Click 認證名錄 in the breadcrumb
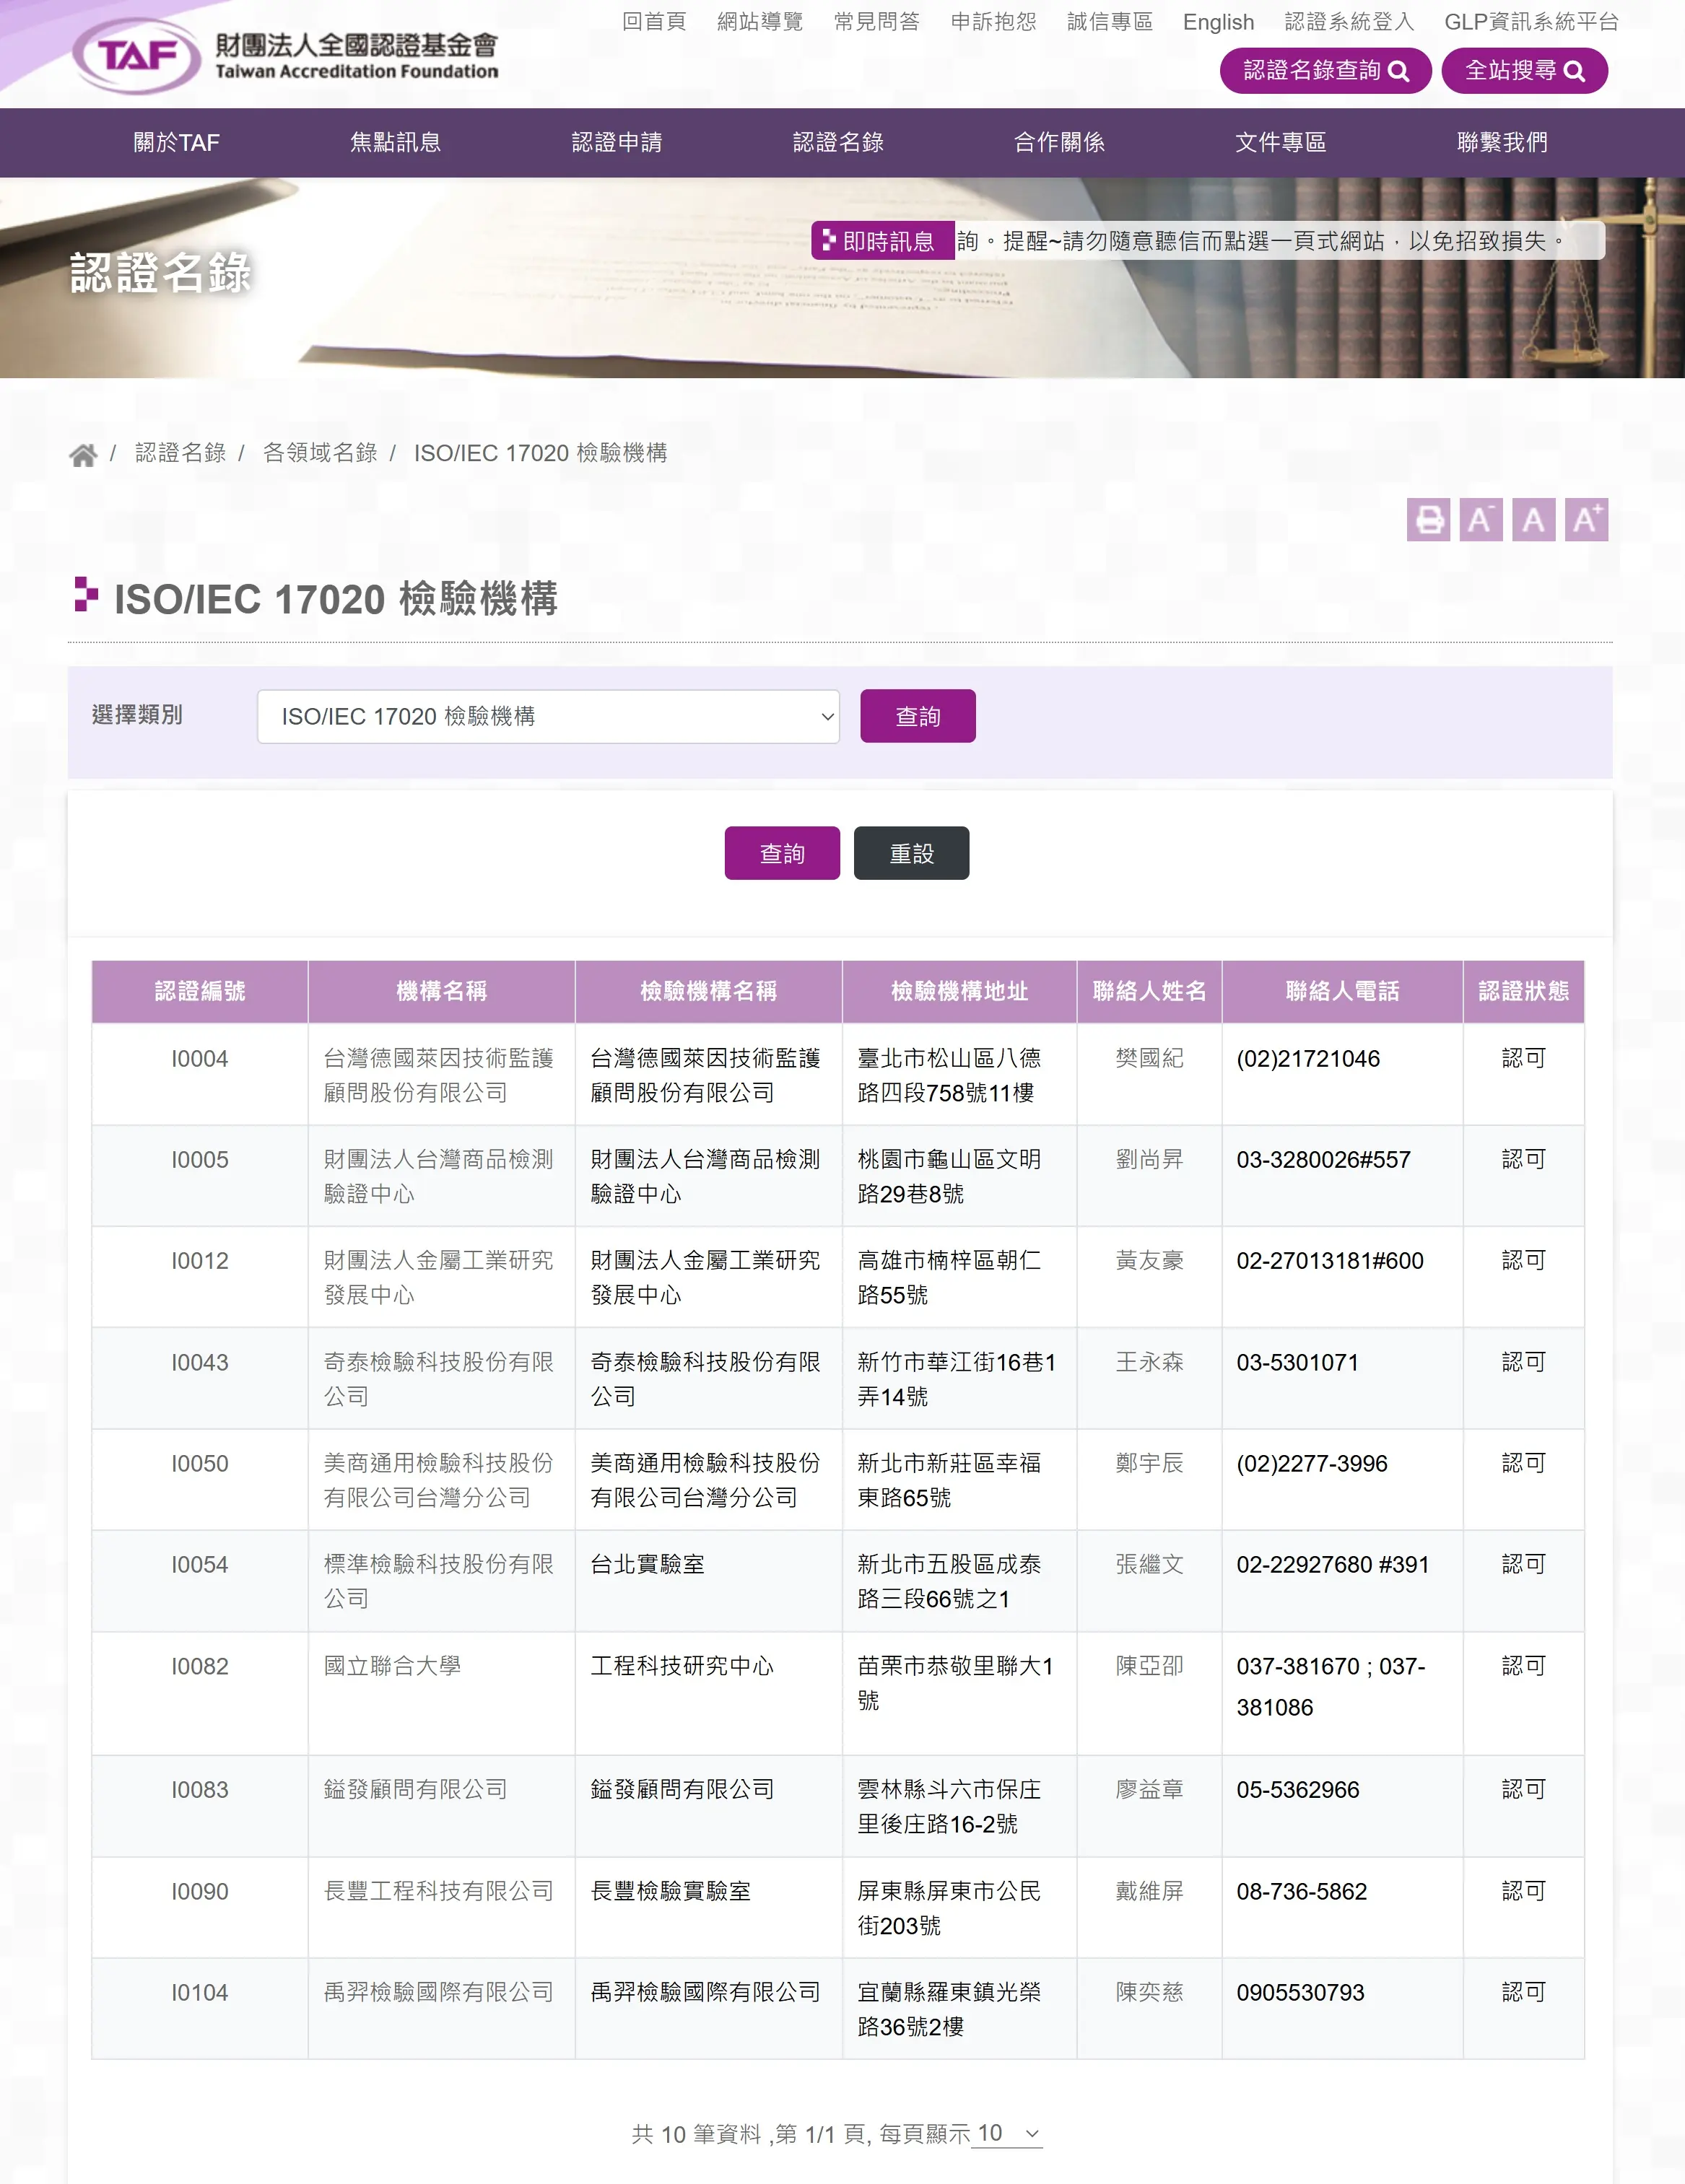The width and height of the screenshot is (1685, 2184). pos(180,453)
